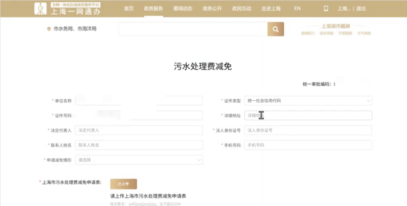Open the 政务公开 navigation item
Image resolution: width=407 pixels, height=206 pixels.
(x=212, y=8)
